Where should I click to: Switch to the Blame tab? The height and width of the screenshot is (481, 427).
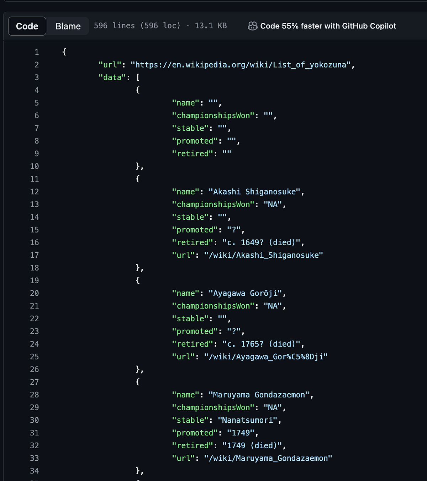(x=68, y=26)
